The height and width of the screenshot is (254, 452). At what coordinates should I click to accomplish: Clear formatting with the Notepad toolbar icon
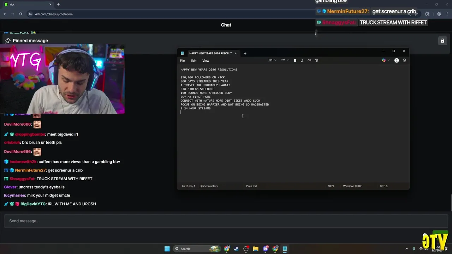click(x=316, y=60)
